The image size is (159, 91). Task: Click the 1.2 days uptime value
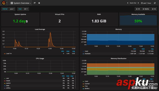pos(20,21)
